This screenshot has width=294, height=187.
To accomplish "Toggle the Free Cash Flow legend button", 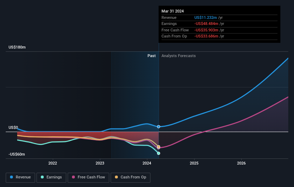I will tap(88, 177).
